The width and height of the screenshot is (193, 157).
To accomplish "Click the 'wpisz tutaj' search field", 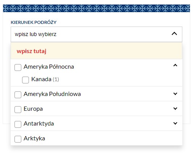I will pyautogui.click(x=96, y=51).
